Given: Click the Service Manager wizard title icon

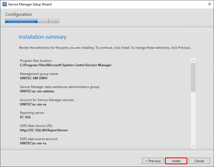Looking at the screenshot, I should 5,4.
